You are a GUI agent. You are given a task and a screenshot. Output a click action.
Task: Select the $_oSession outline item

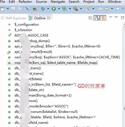(23, 30)
